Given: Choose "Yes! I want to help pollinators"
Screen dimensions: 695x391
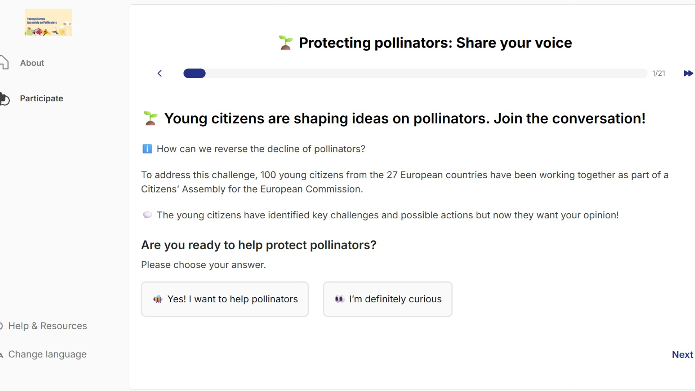Looking at the screenshot, I should click(x=225, y=299).
